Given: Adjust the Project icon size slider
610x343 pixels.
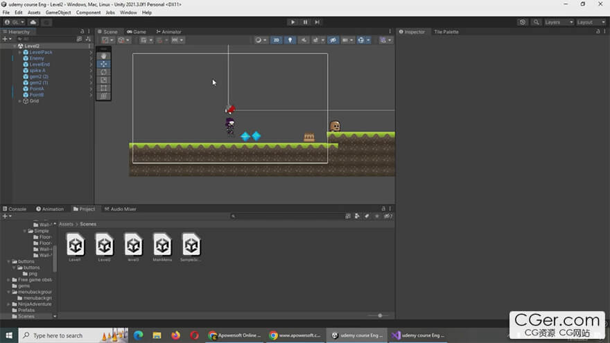Looking at the screenshot, I should (380, 315).
